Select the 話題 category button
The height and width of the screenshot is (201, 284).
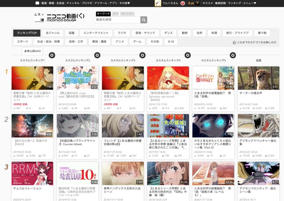[71, 33]
